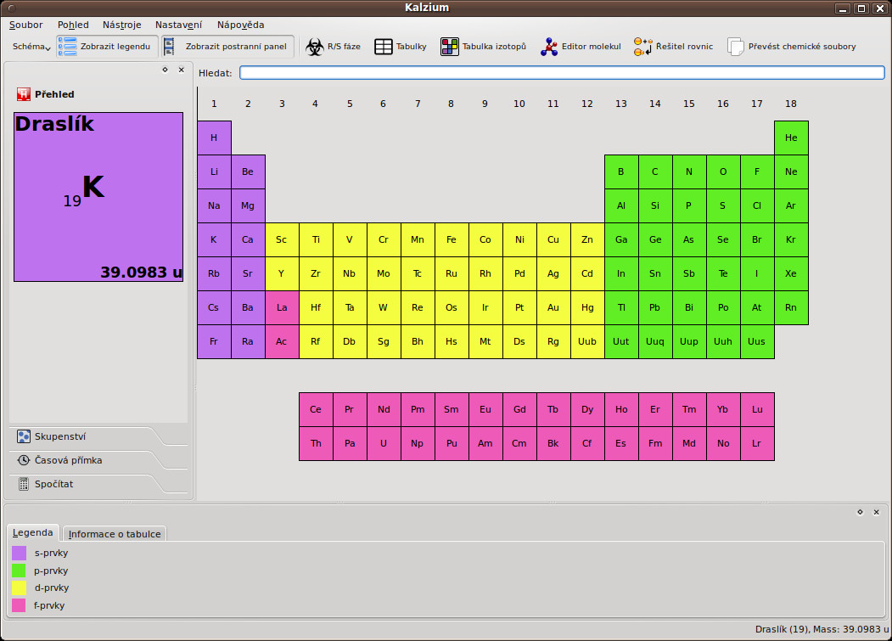The width and height of the screenshot is (892, 641).
Task: Select the iron Fe element cell
Action: coord(452,239)
